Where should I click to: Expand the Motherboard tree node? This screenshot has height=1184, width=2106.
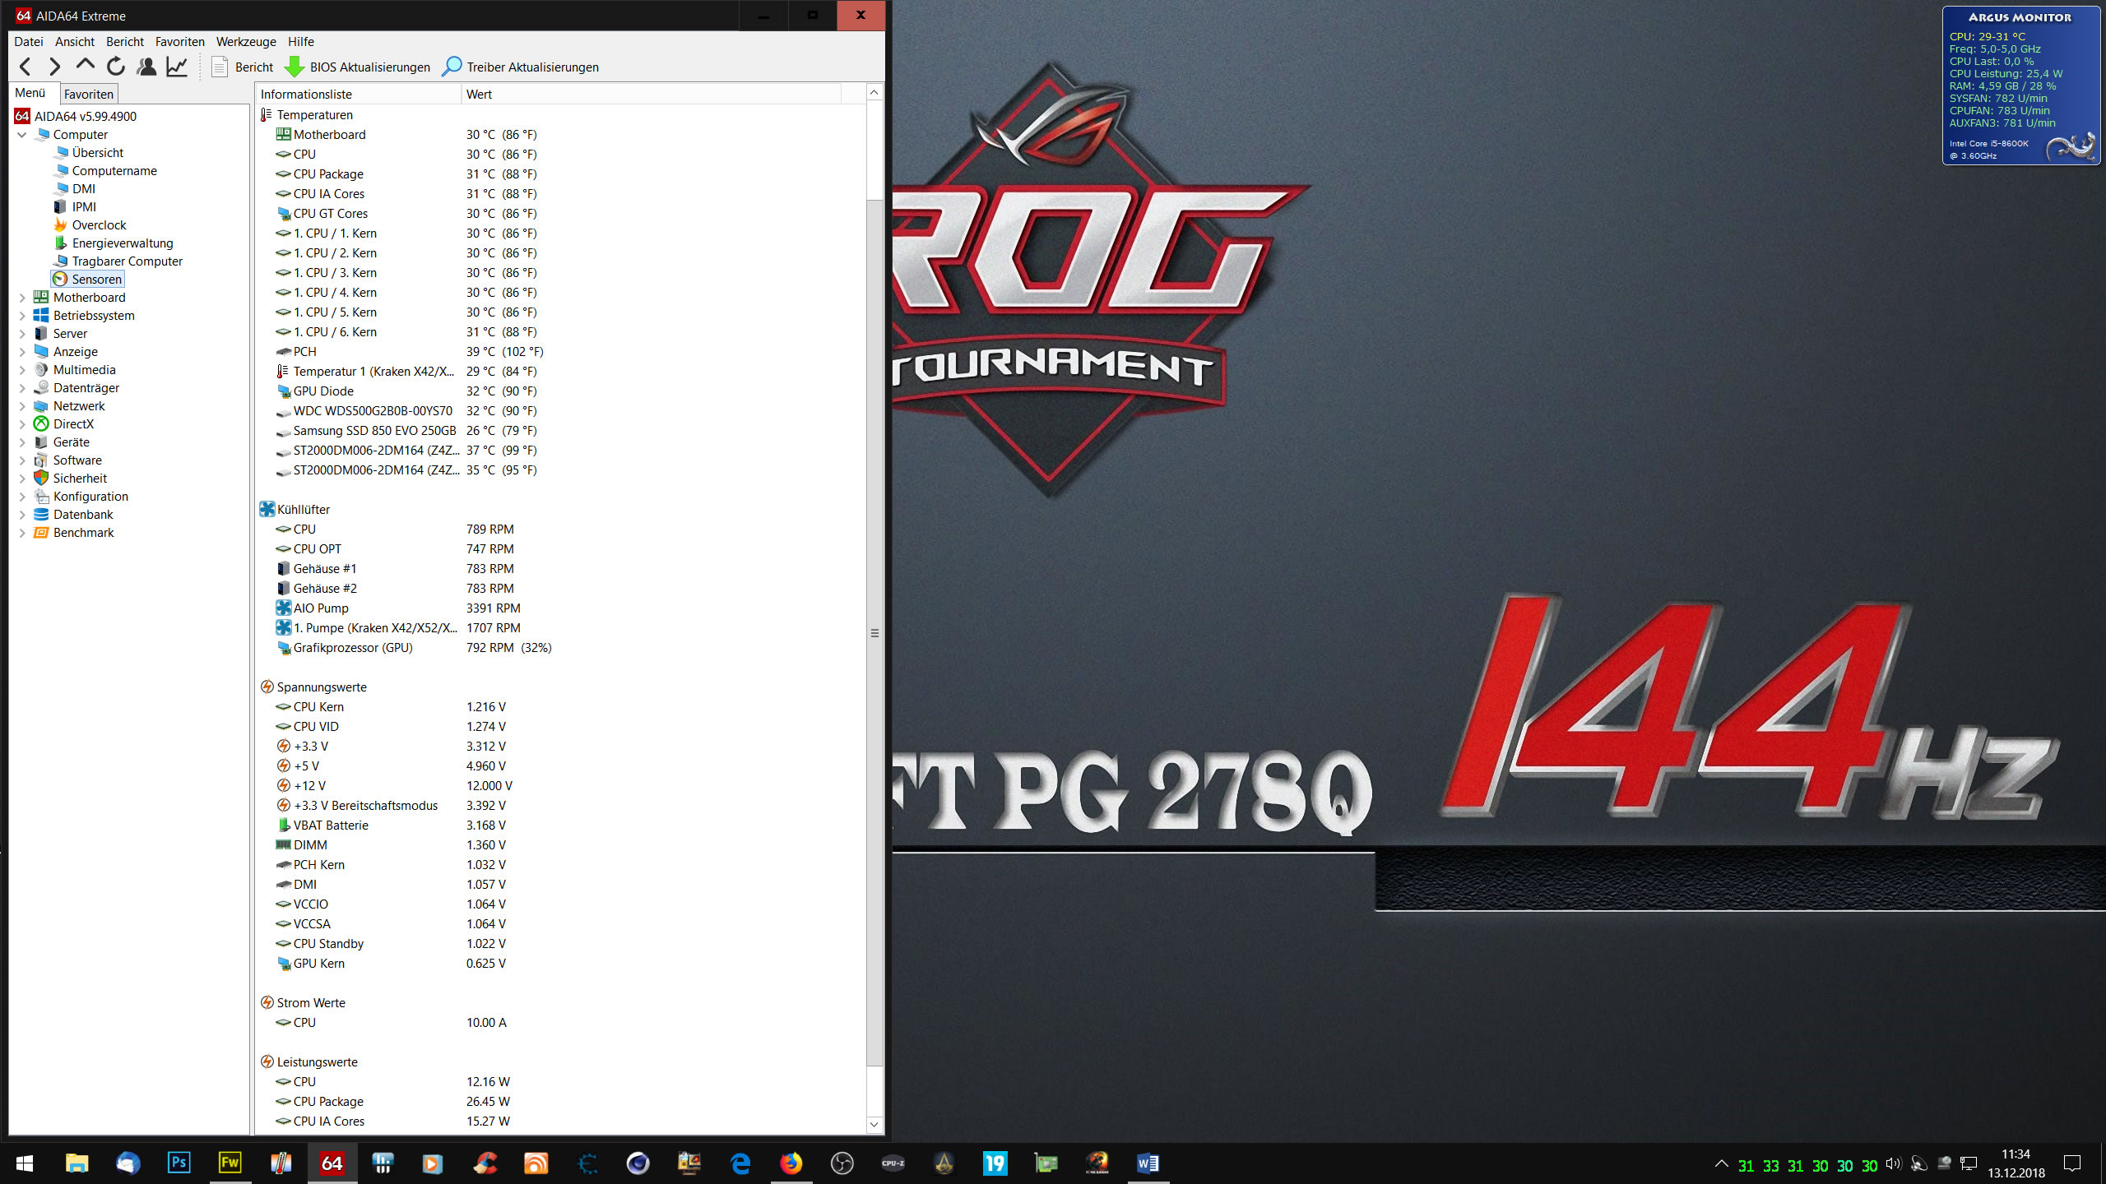(x=22, y=298)
